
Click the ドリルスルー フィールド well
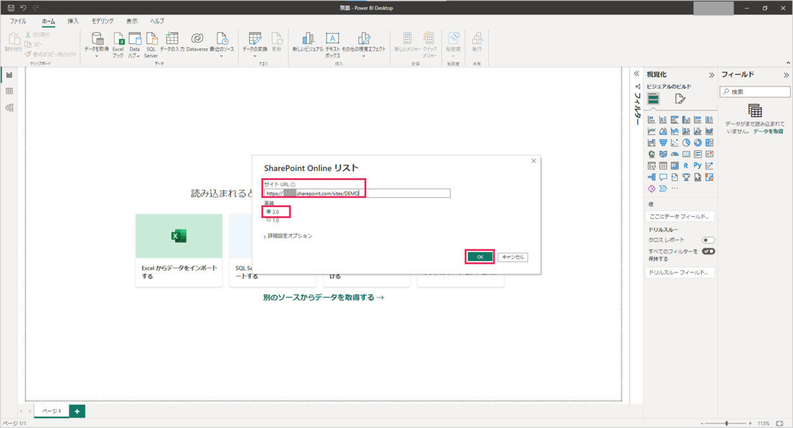[680, 272]
